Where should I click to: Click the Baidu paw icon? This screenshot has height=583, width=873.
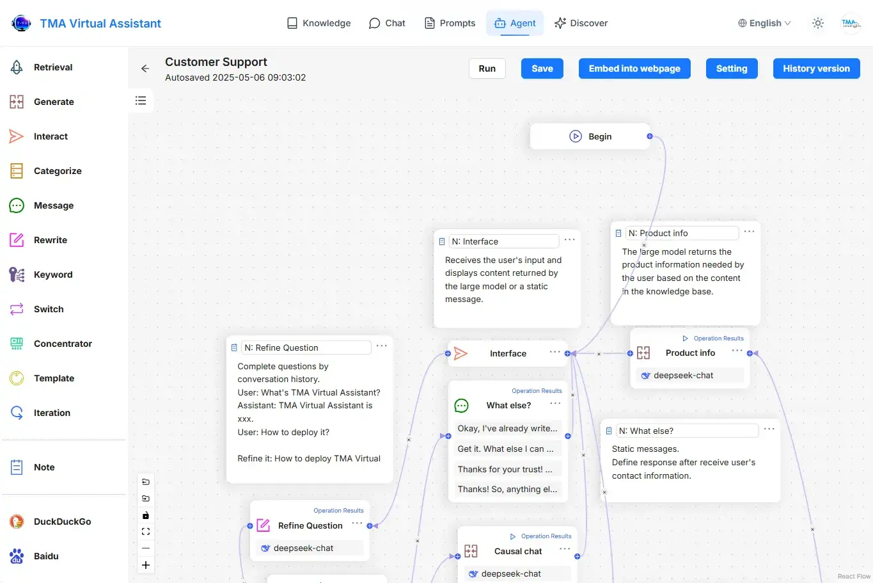(17, 556)
